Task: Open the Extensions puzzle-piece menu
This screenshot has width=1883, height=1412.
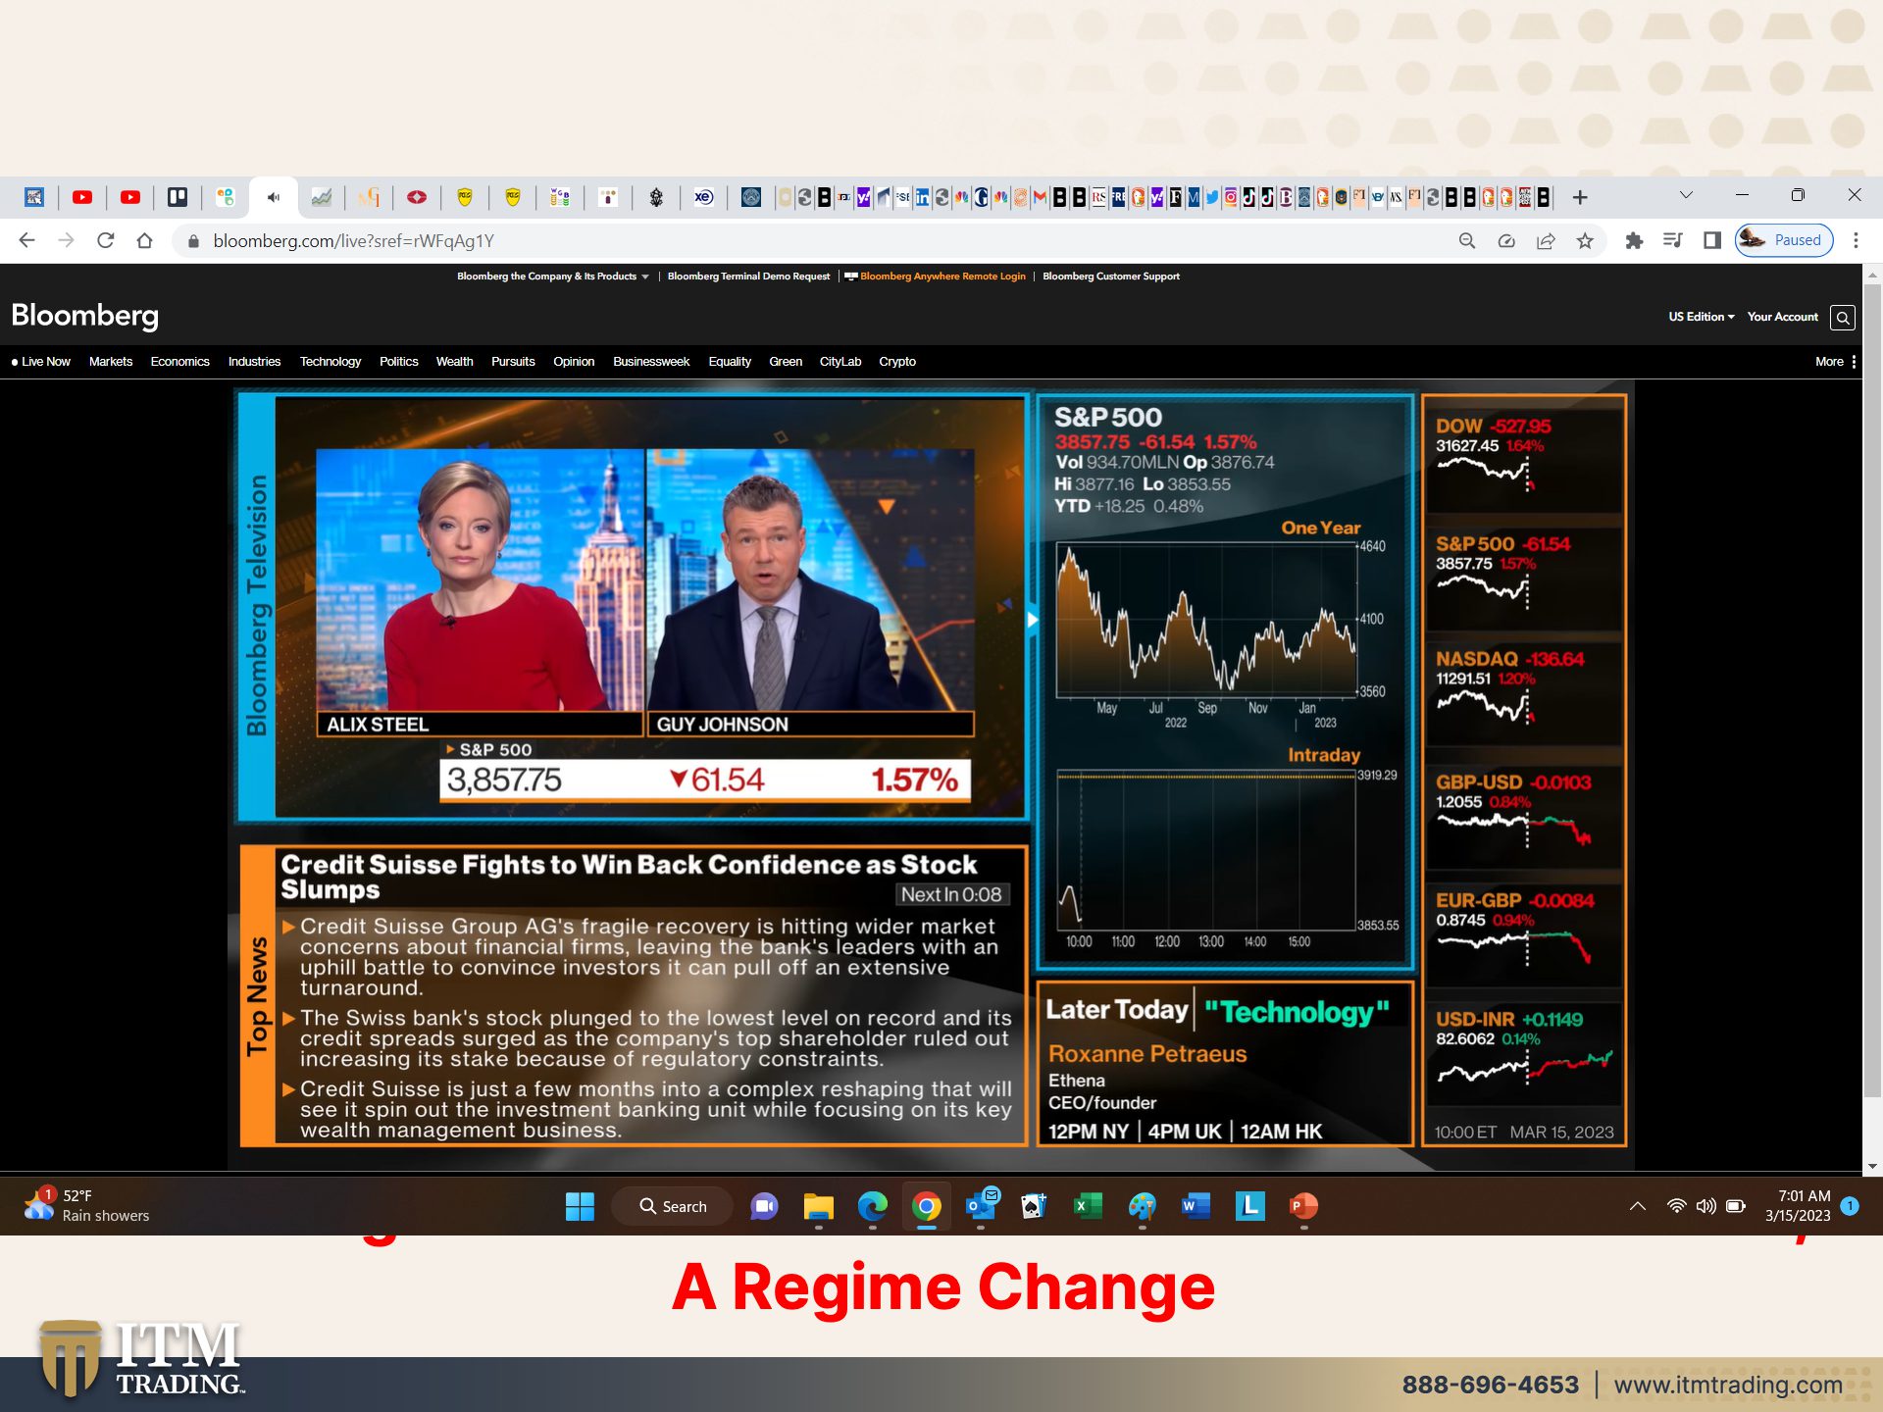Action: pos(1634,241)
